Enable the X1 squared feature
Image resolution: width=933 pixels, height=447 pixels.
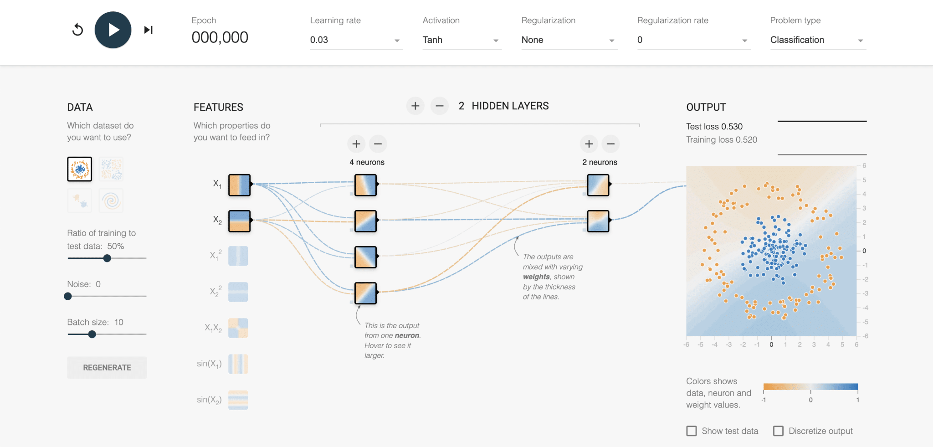coord(238,256)
